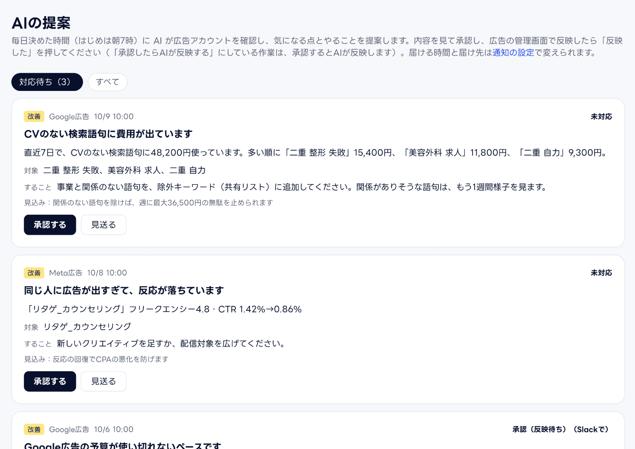Switch to the すべて tab
The height and width of the screenshot is (449, 635).
107,82
